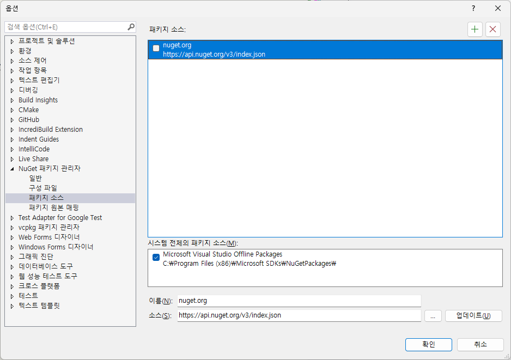This screenshot has height=360, width=511.
Task: Expand the IntelliCode node arrow
Action: point(12,149)
